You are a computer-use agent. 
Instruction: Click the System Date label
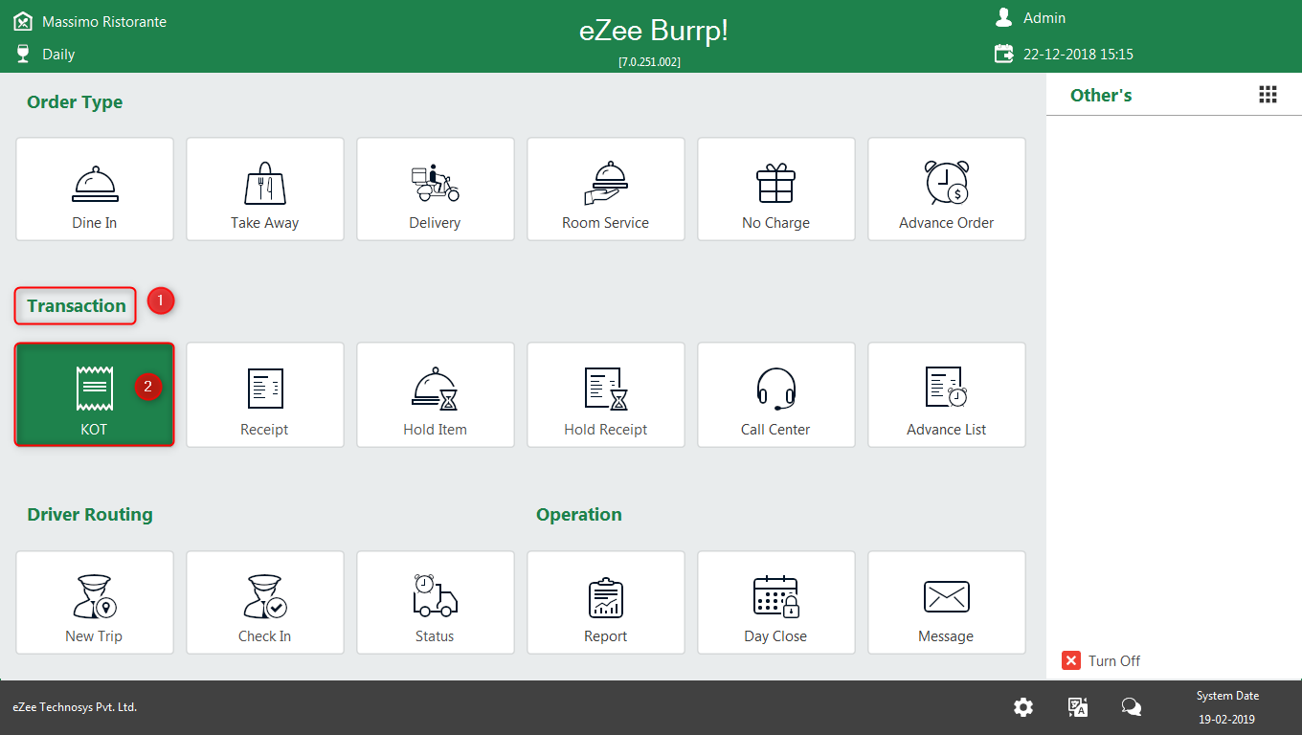[x=1227, y=696]
